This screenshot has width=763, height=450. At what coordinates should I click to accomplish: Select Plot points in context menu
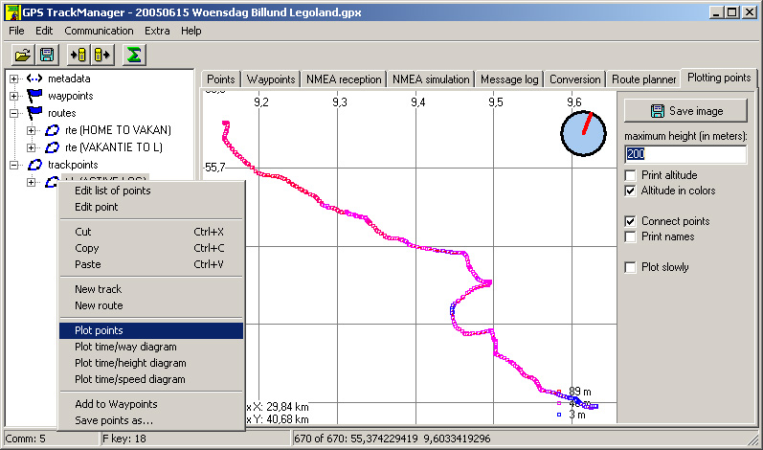[x=151, y=330]
